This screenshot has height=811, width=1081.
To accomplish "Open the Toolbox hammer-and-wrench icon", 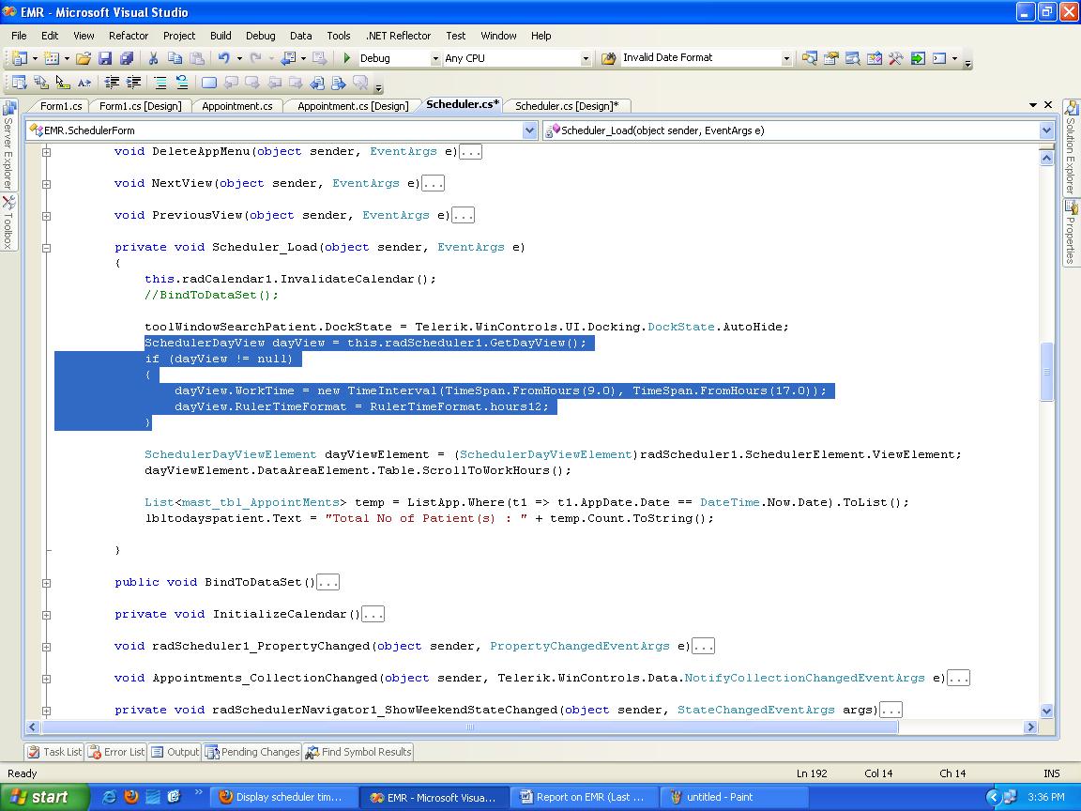I will (895, 58).
